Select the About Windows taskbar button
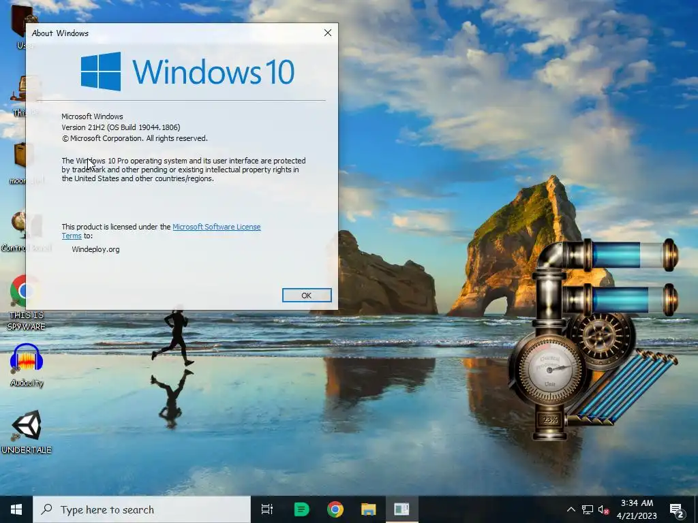This screenshot has width=698, height=523. coord(401,509)
